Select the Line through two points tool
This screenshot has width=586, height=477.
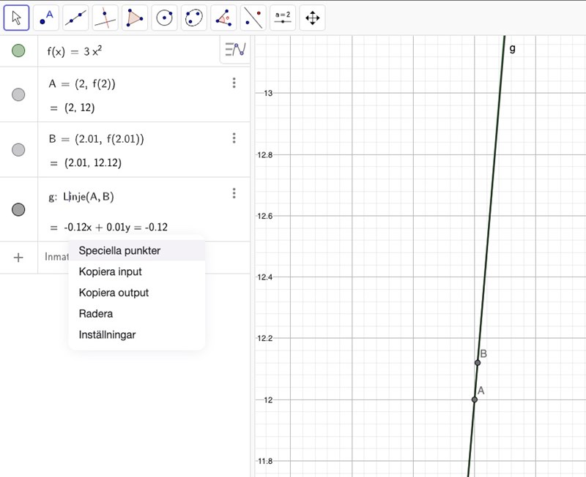[76, 18]
